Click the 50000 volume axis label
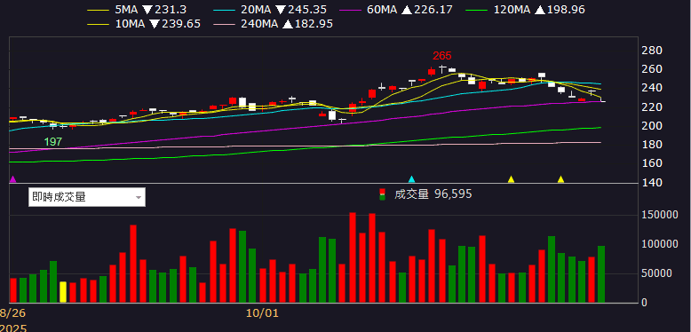The image size is (691, 332). click(656, 273)
